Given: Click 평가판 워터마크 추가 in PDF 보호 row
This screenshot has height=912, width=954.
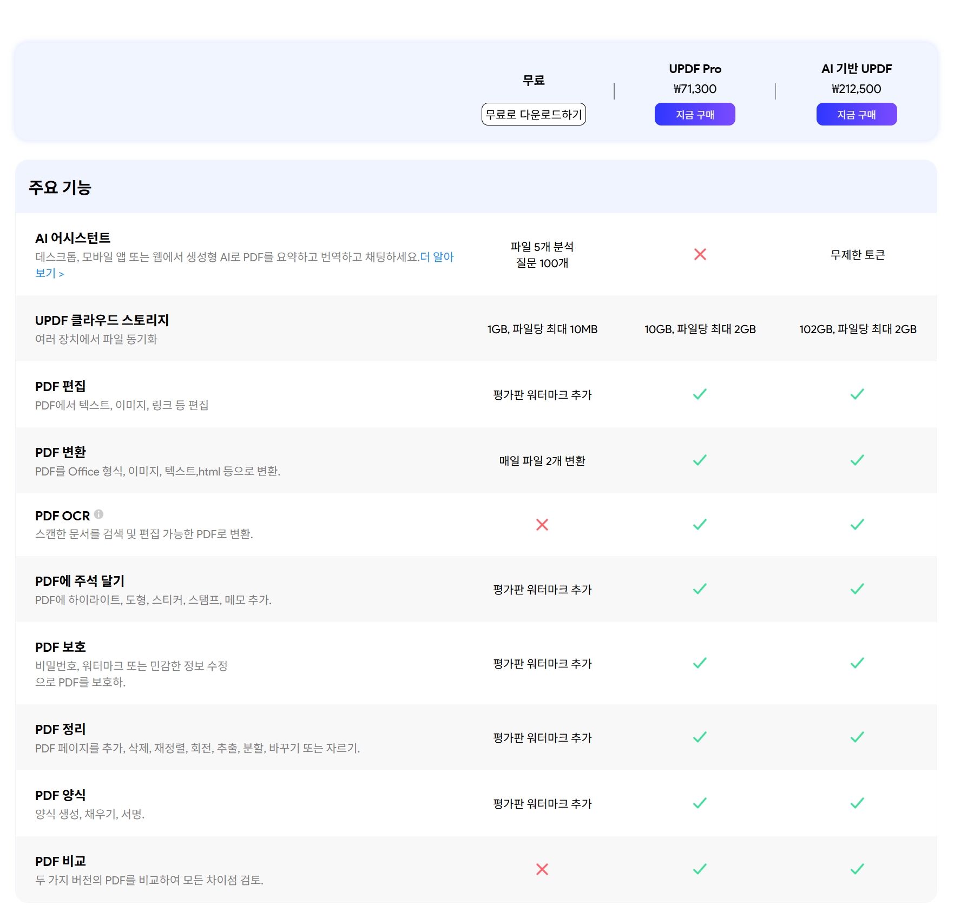Looking at the screenshot, I should (542, 664).
